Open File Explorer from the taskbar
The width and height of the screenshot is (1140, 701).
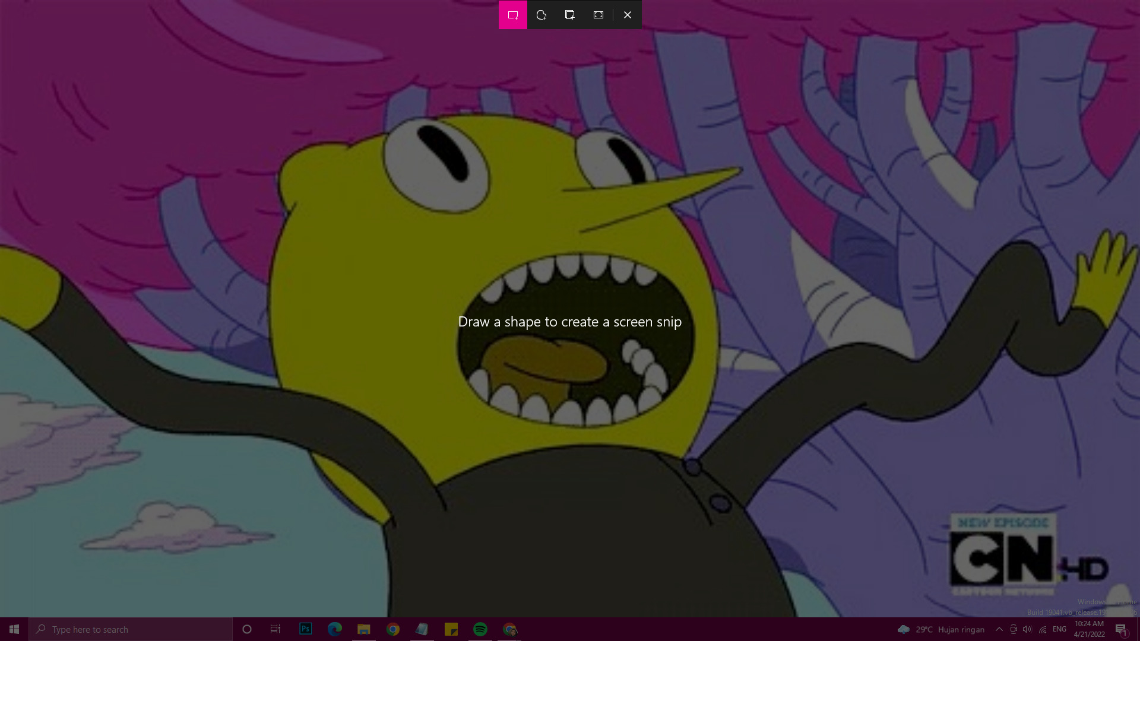[364, 629]
